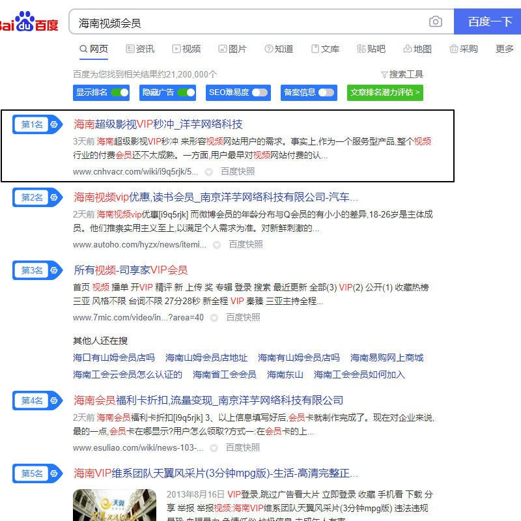Toggle the 隐藏广告 switch

click(x=186, y=92)
